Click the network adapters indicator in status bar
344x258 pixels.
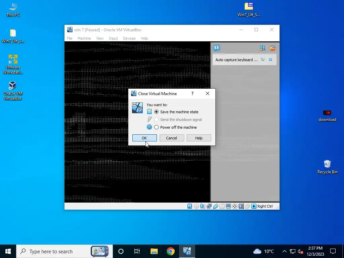coord(209,206)
